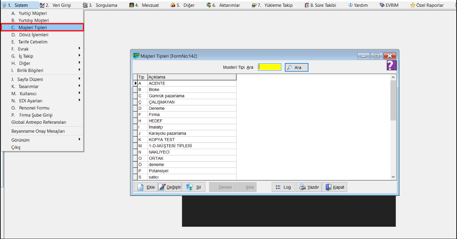Open the 8. Süre Takibi menu
This screenshot has height=239, width=457.
(320, 5)
